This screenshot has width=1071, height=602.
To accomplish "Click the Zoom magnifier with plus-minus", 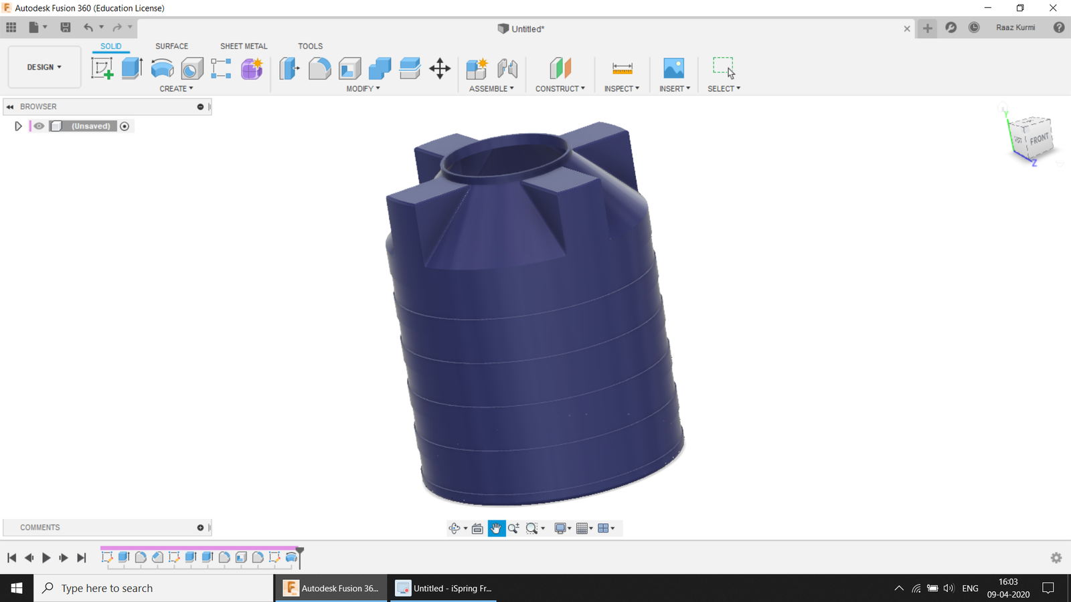I will point(514,528).
